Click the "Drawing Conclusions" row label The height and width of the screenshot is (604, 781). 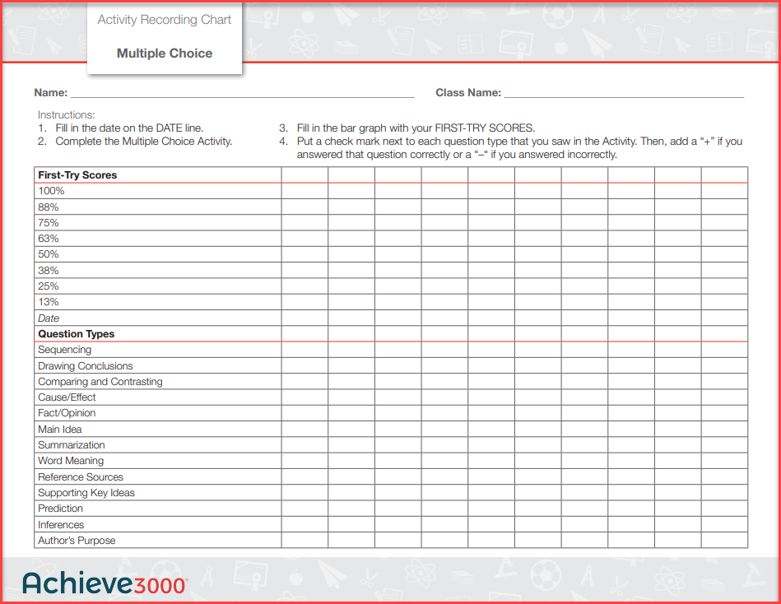(x=85, y=366)
